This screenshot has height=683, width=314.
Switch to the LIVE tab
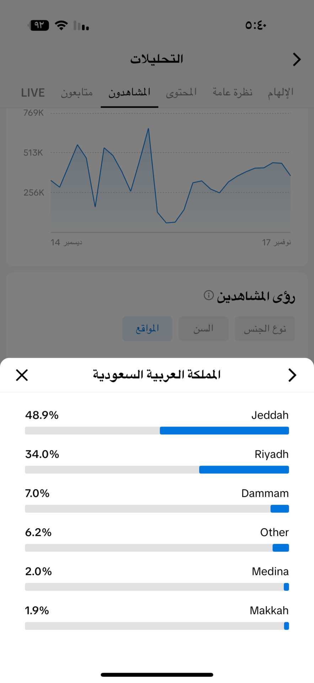pyautogui.click(x=33, y=93)
